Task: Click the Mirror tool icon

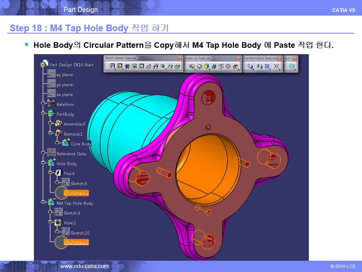Action: [260, 66]
